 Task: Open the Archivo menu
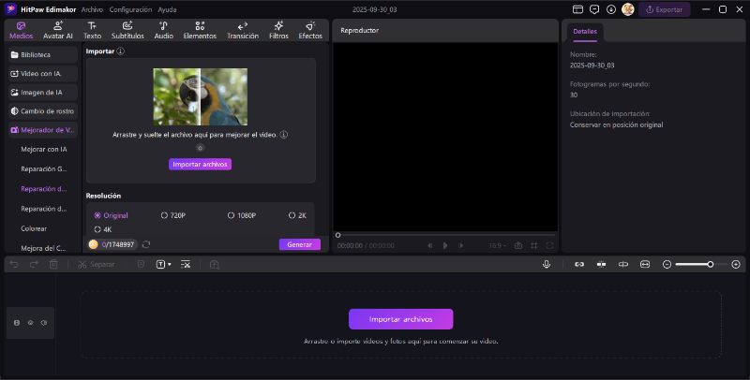[92, 9]
